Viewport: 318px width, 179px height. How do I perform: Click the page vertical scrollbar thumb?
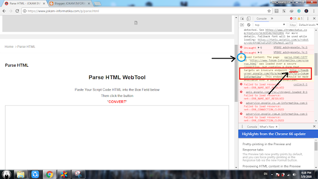tap(236, 73)
